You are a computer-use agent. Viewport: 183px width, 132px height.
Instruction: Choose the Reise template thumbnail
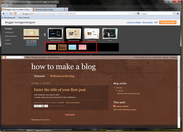click(110, 34)
